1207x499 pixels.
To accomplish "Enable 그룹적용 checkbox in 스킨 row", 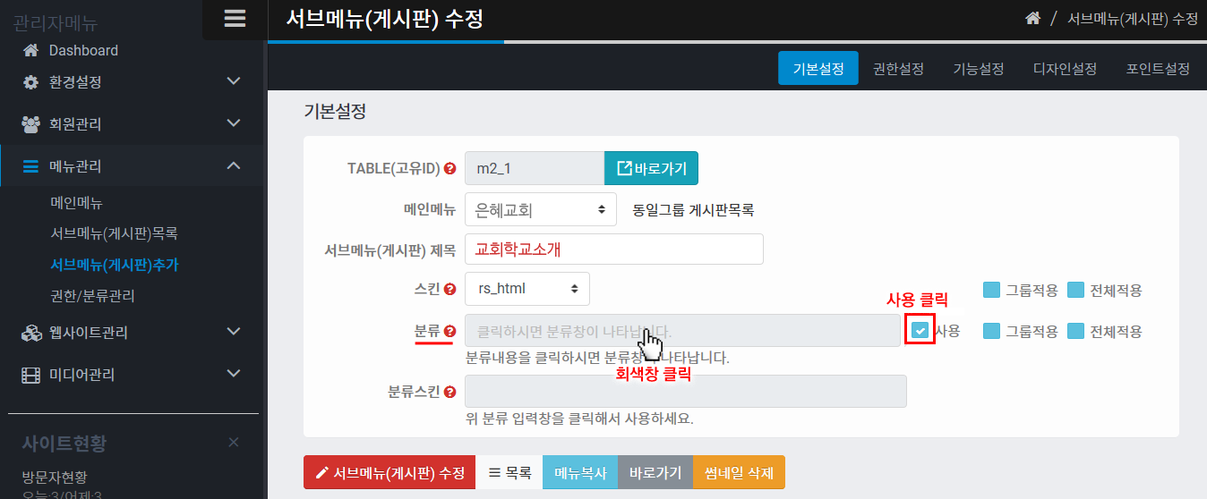I will (991, 290).
